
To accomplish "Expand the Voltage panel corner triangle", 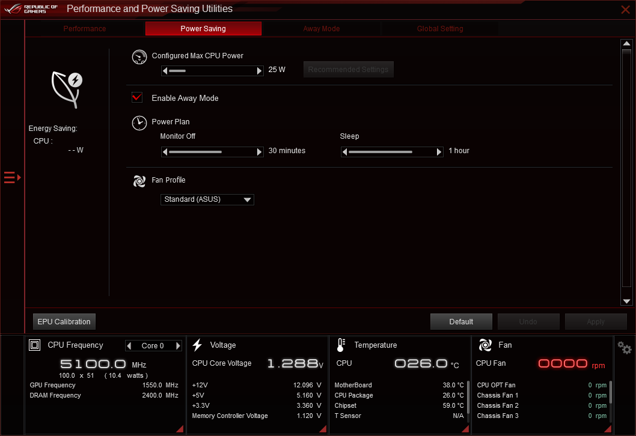I will (323, 429).
